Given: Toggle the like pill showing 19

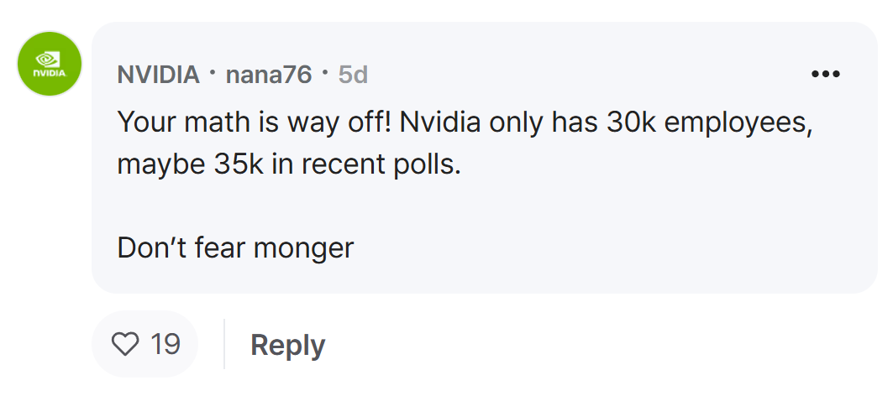Looking at the screenshot, I should [x=144, y=344].
